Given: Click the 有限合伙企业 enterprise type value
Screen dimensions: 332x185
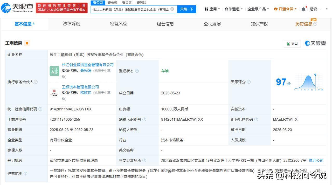Looking at the screenshot, I should (61, 140).
